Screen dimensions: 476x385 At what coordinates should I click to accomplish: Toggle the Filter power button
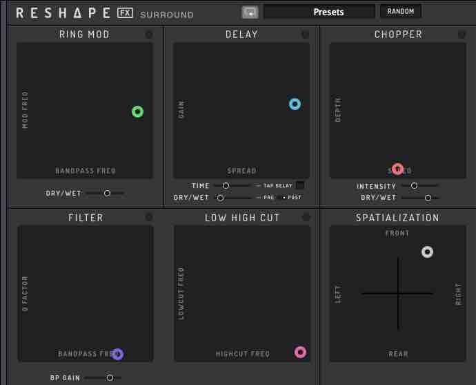[x=149, y=217]
